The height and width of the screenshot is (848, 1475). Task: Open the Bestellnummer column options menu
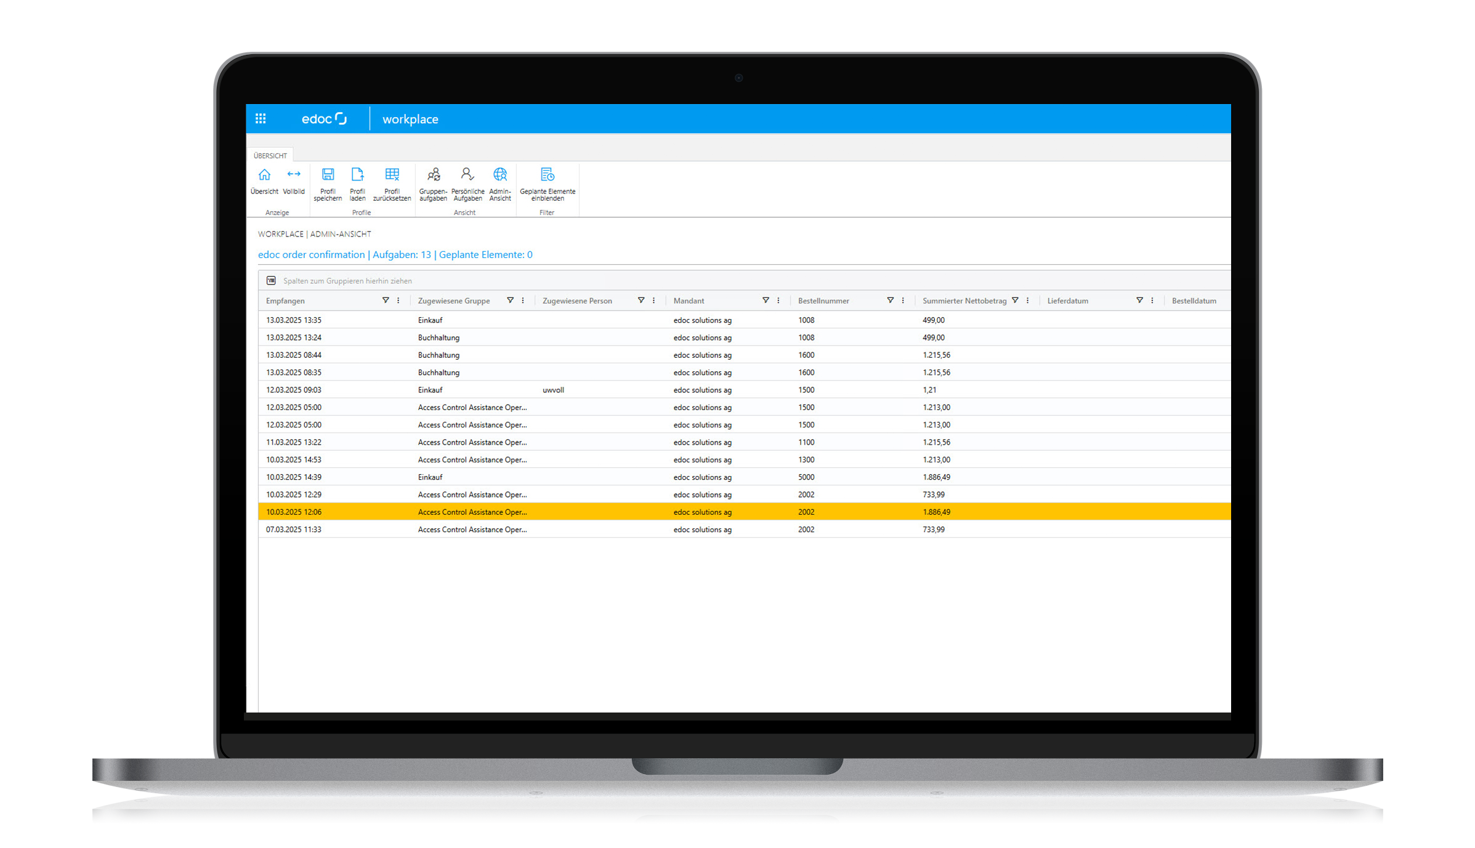(x=903, y=301)
